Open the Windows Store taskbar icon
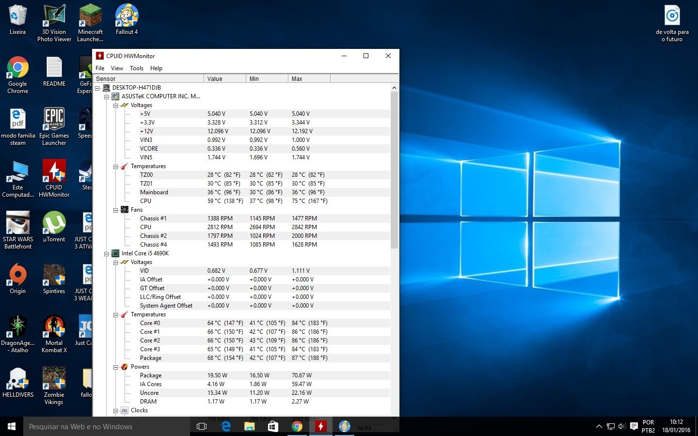698x436 pixels. click(273, 426)
